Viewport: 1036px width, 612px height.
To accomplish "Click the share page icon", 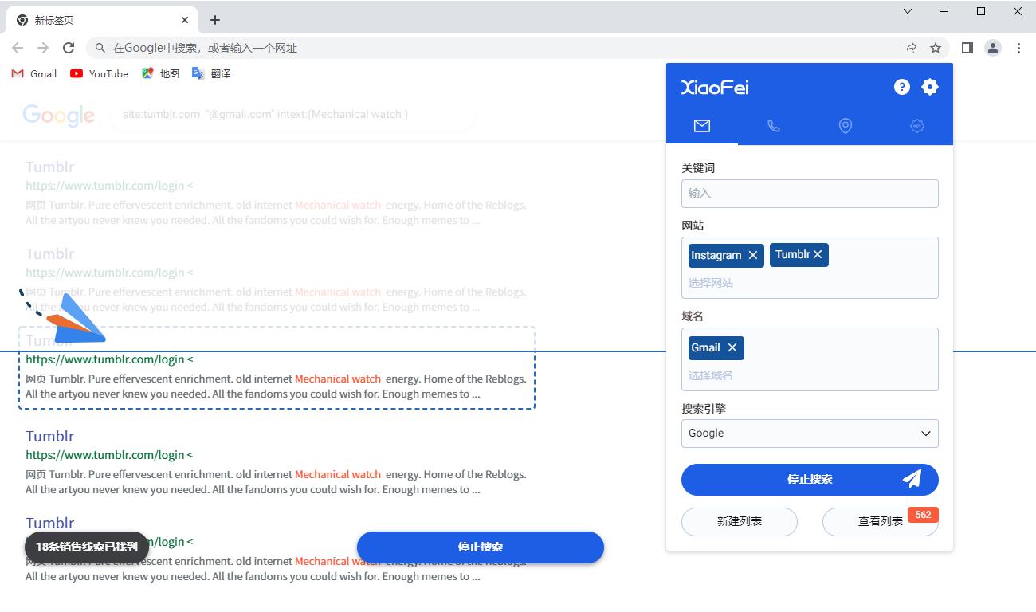I will [910, 48].
